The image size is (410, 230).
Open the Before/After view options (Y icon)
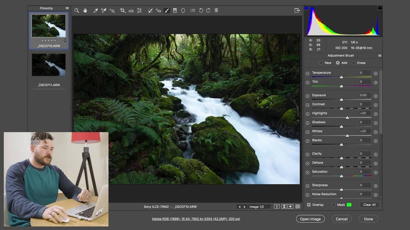pyautogui.click(x=277, y=207)
